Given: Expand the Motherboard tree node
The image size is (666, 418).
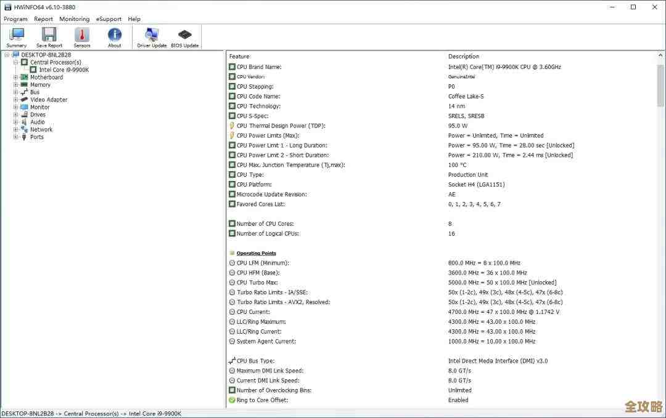Looking at the screenshot, I should (16, 78).
